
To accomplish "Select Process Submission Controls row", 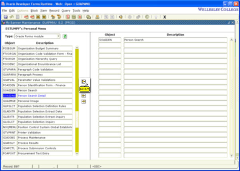I will [38, 148].
